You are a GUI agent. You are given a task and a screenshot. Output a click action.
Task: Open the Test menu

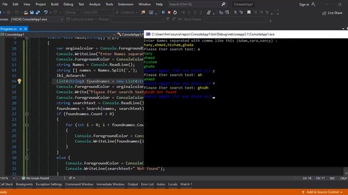point(81,4)
